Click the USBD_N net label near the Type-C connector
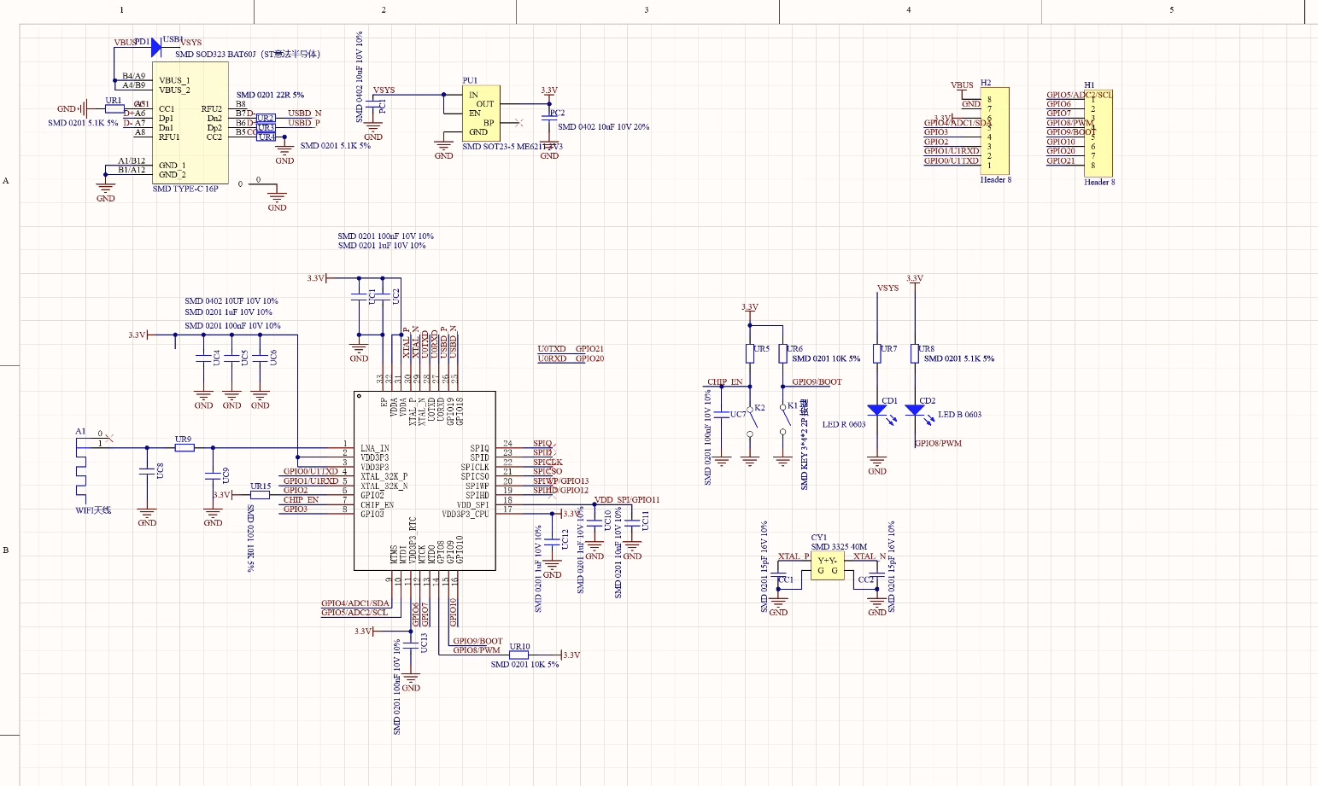The height and width of the screenshot is (786, 1318). point(305,113)
